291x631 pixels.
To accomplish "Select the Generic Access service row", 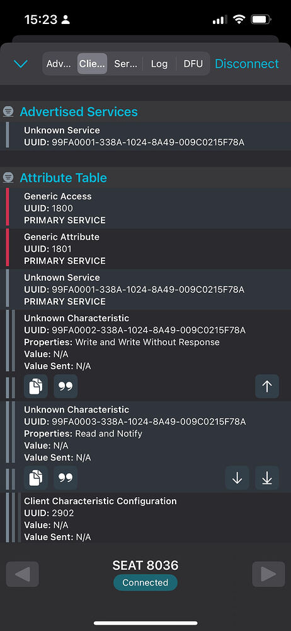I will point(145,208).
